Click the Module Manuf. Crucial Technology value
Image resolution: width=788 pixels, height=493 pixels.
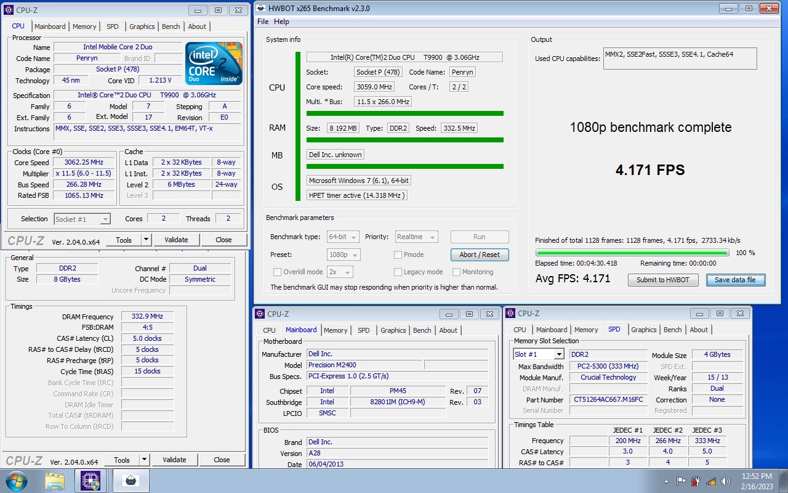pos(608,377)
